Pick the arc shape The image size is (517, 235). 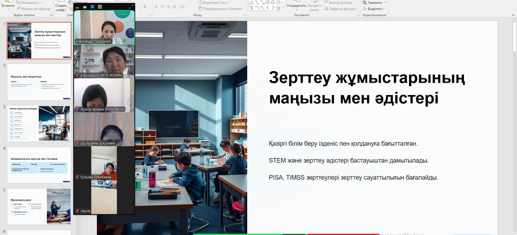[257, 8]
